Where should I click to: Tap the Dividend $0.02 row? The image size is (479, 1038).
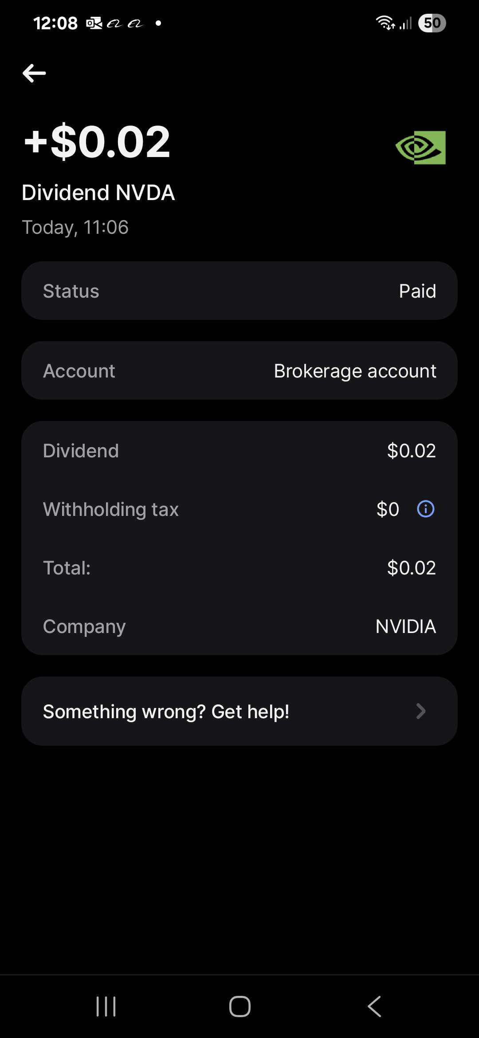(x=239, y=451)
